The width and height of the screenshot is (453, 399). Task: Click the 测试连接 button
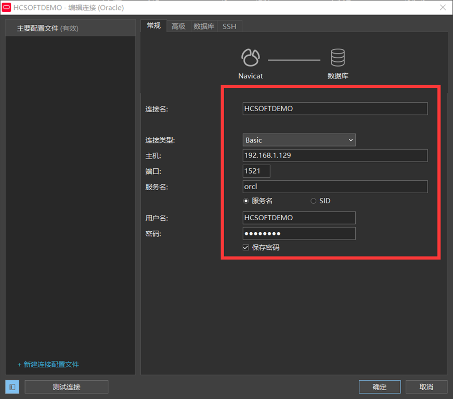[x=67, y=387]
